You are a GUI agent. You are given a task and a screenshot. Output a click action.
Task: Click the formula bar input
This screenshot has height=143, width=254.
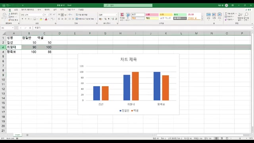click(142, 28)
